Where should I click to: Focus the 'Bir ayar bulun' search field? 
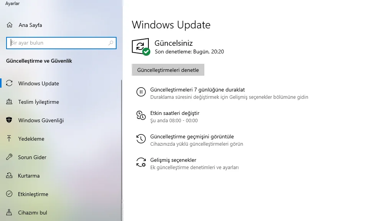58,43
